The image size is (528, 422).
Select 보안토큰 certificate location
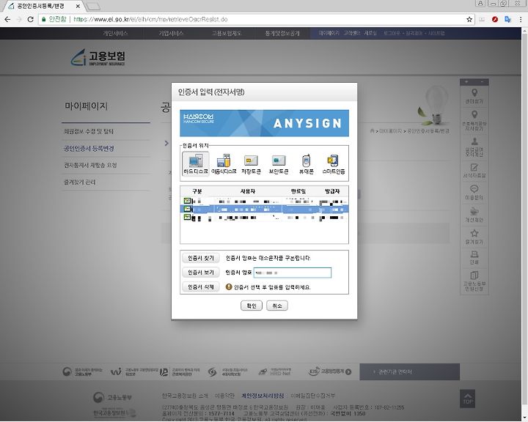coord(279,164)
